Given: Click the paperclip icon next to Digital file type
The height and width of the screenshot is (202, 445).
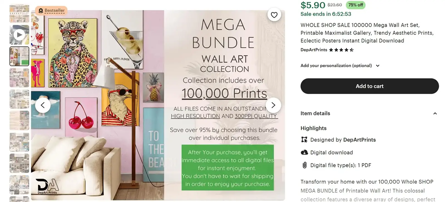Looking at the screenshot, I should (304, 165).
